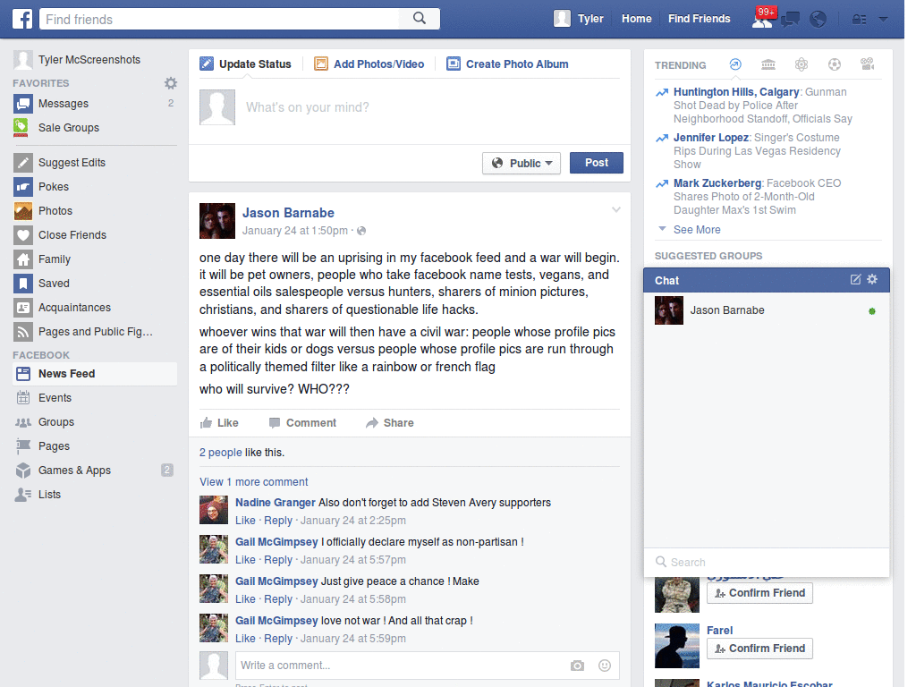916x687 pixels.
Task: Click the Facebook logo icon
Action: click(22, 19)
